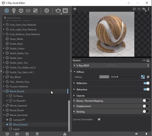Click the delete asset trash icon

point(37,134)
